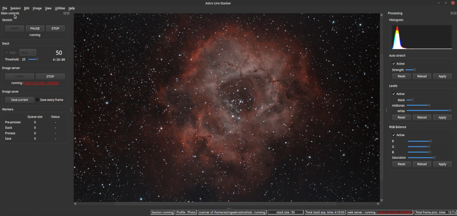
Task: Open the Session menu
Action: 15,8
